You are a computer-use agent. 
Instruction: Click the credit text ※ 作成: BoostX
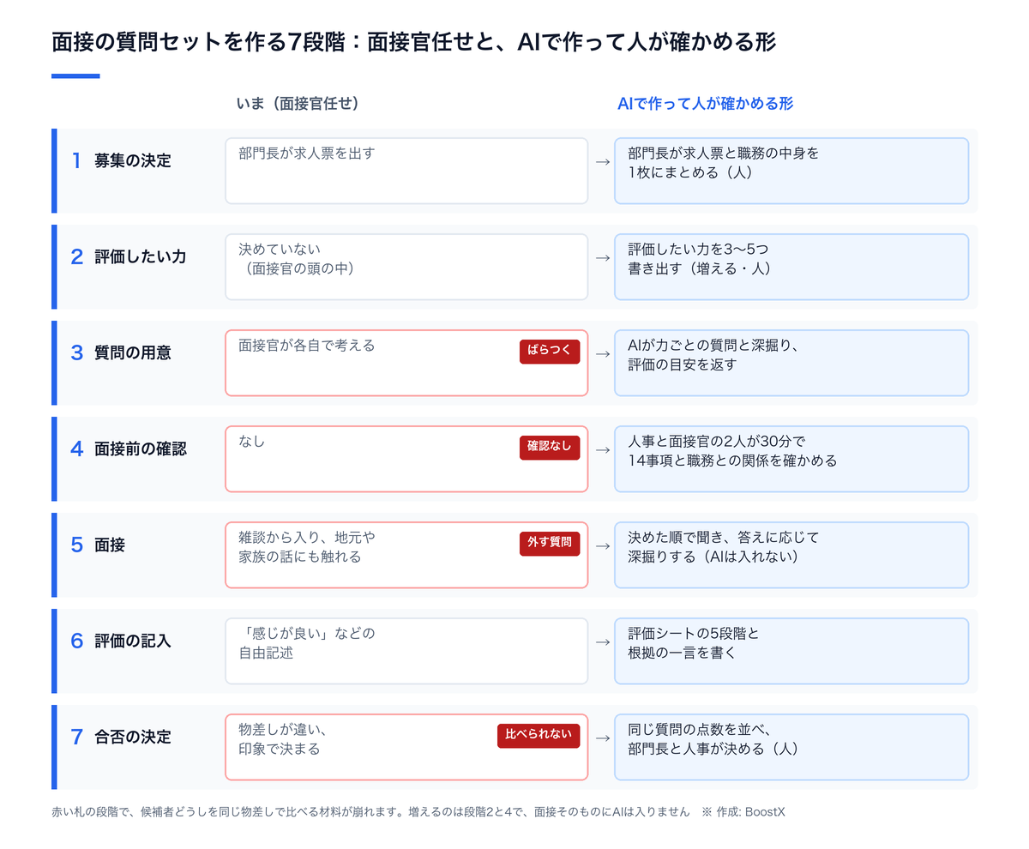(743, 811)
